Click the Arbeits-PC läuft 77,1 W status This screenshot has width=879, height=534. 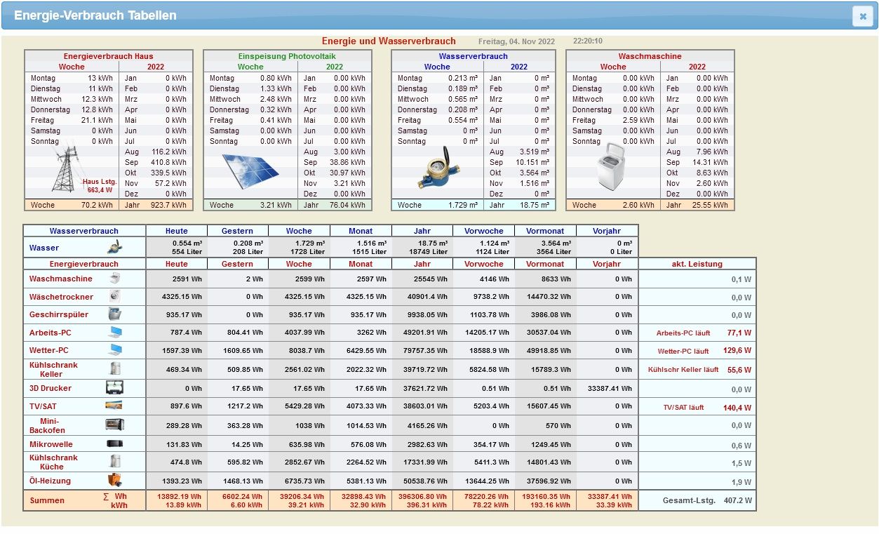tap(704, 333)
